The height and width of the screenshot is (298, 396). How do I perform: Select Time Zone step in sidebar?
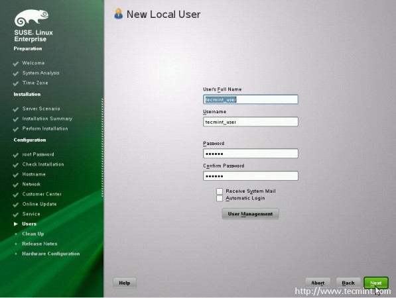pos(35,83)
